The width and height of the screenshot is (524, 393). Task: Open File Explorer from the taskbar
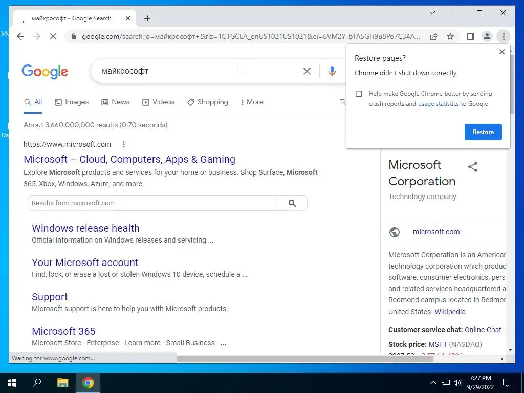click(62, 383)
